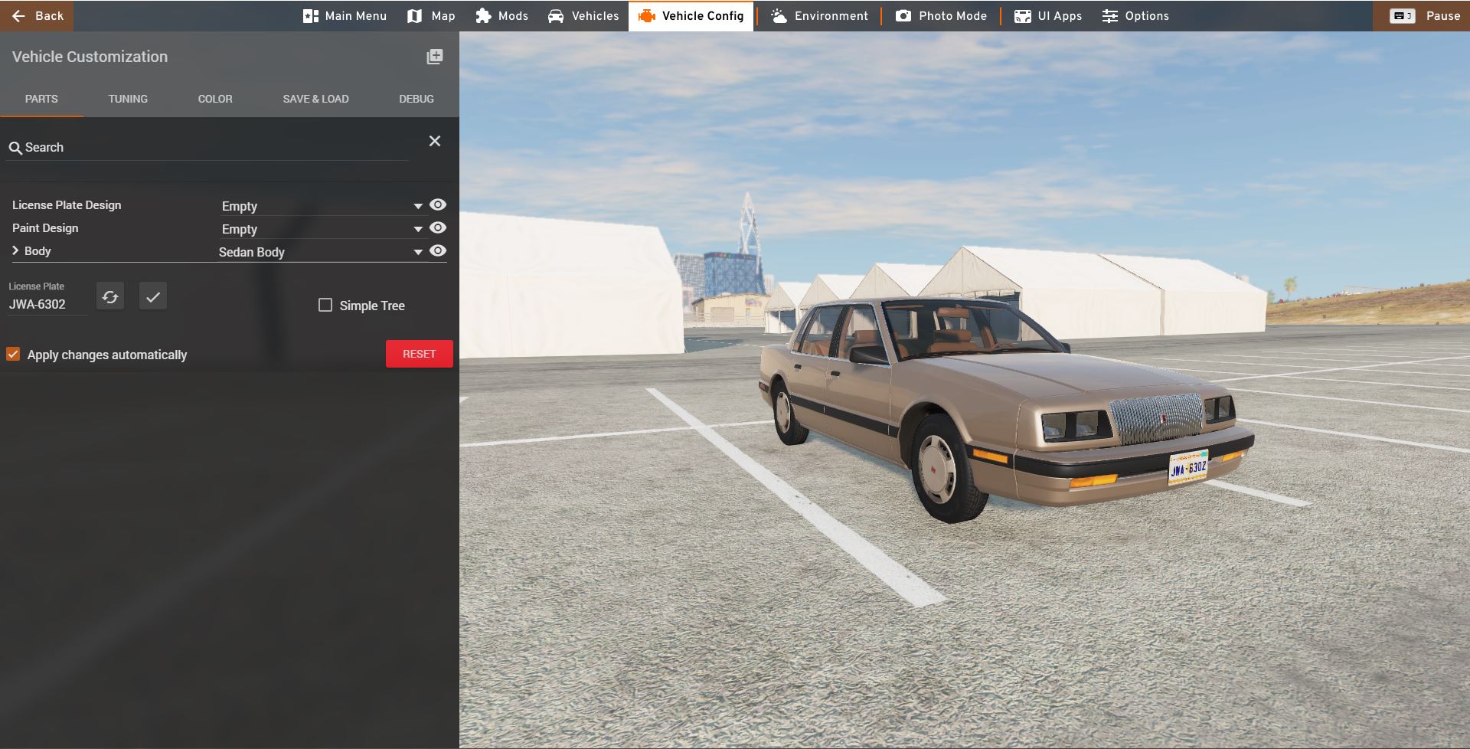This screenshot has height=749, width=1470.
Task: Switch to the PARTS tab
Action: (41, 99)
